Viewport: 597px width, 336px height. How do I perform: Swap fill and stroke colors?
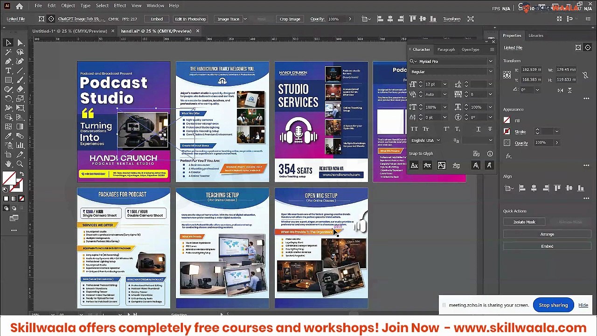(x=21, y=174)
